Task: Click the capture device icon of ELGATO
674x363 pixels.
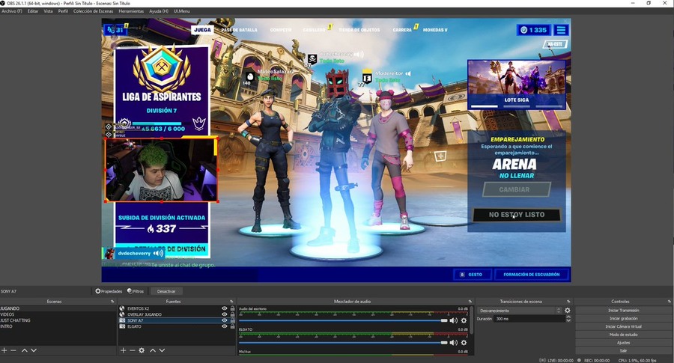Action: [x=122, y=326]
